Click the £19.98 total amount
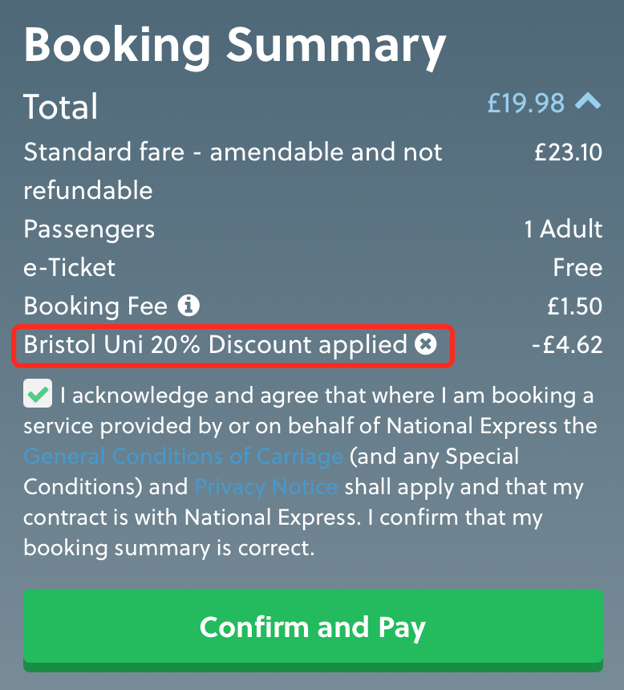This screenshot has width=624, height=690. tap(526, 103)
